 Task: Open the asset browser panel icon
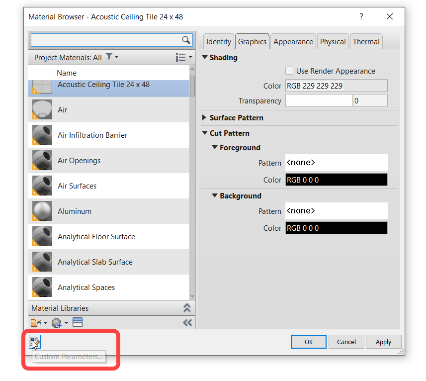[x=78, y=322]
